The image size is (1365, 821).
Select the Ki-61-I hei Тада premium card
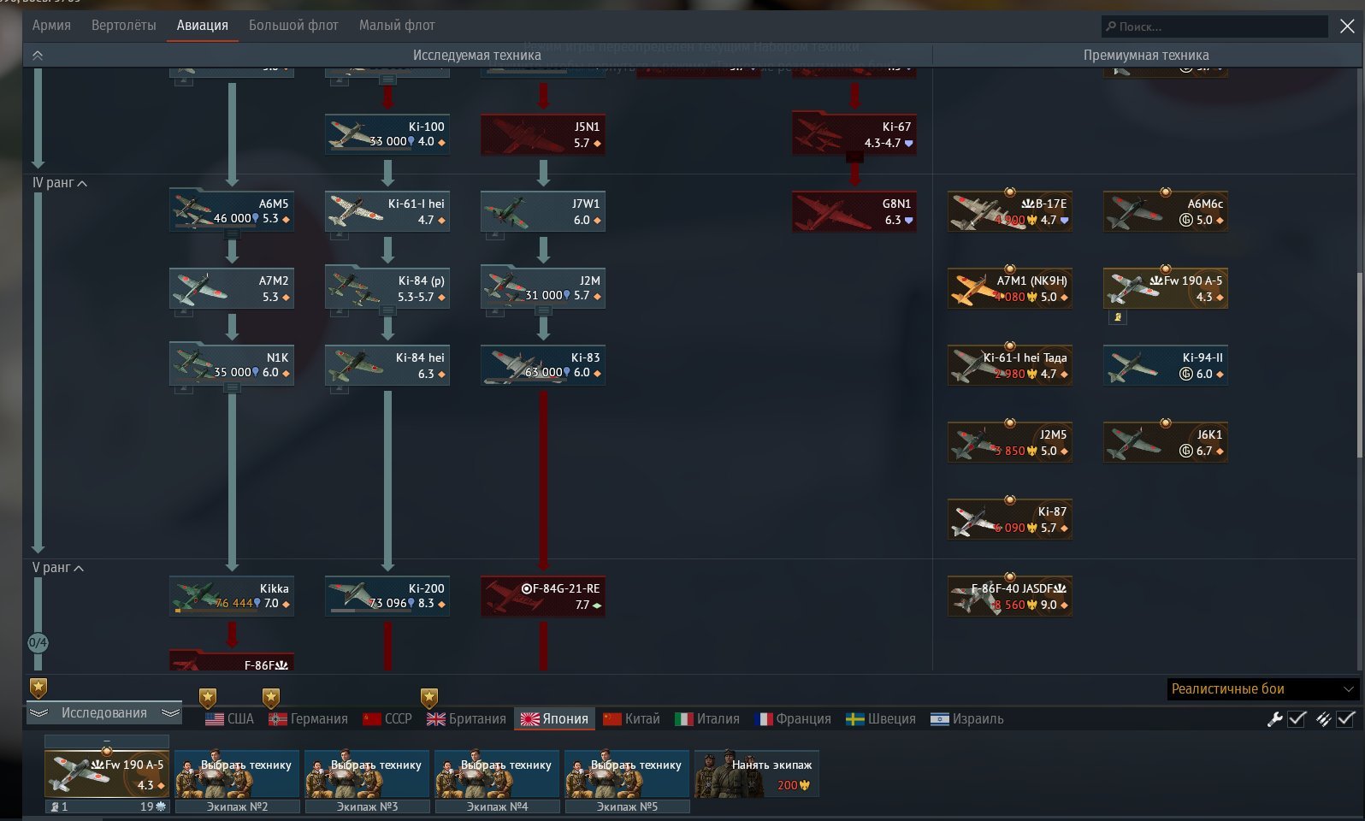[1010, 365]
